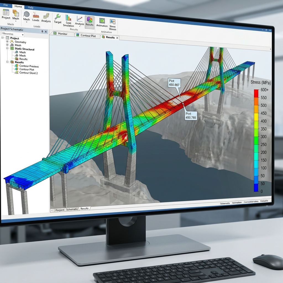This screenshot has height=283, width=283.
Task: Click Cemsatarcalies in the status bar
Action: pos(251,201)
